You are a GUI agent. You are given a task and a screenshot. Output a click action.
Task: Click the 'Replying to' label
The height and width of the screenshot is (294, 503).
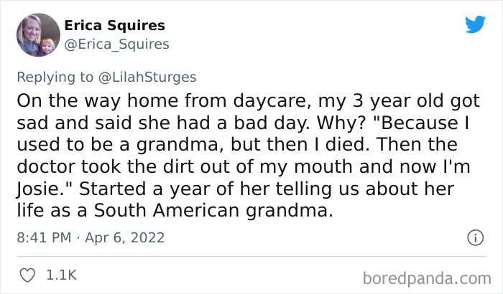[55, 77]
